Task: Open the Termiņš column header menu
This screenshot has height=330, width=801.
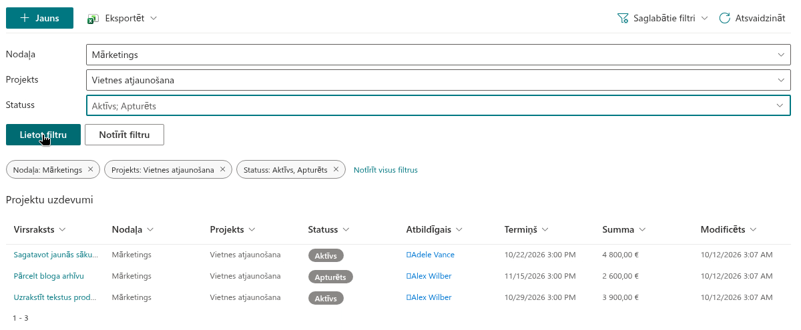Action: tap(526, 229)
